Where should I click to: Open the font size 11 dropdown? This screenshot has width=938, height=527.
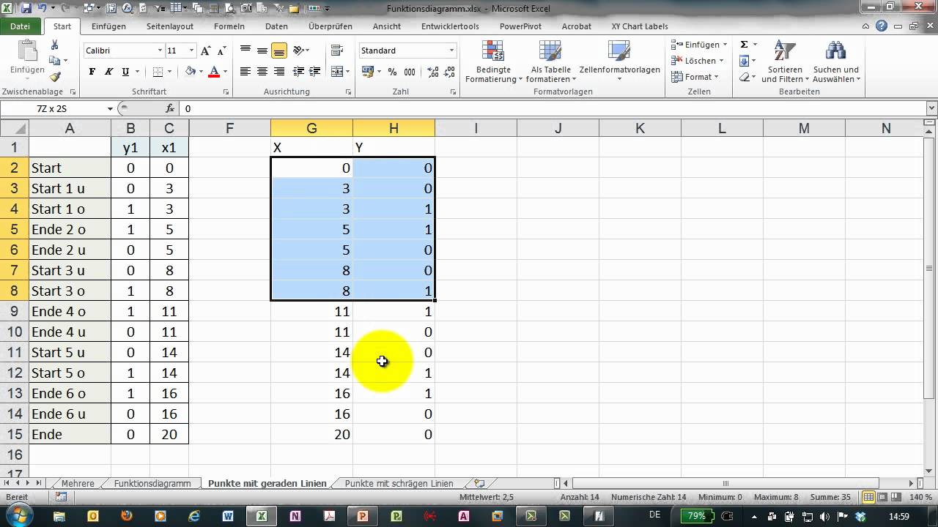[192, 51]
